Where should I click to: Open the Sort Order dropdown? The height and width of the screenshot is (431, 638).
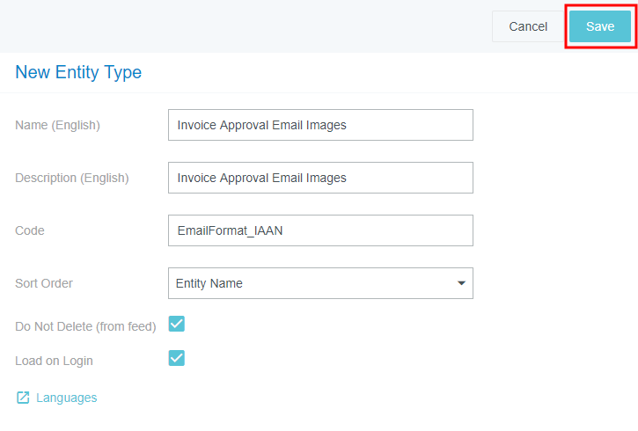[320, 283]
